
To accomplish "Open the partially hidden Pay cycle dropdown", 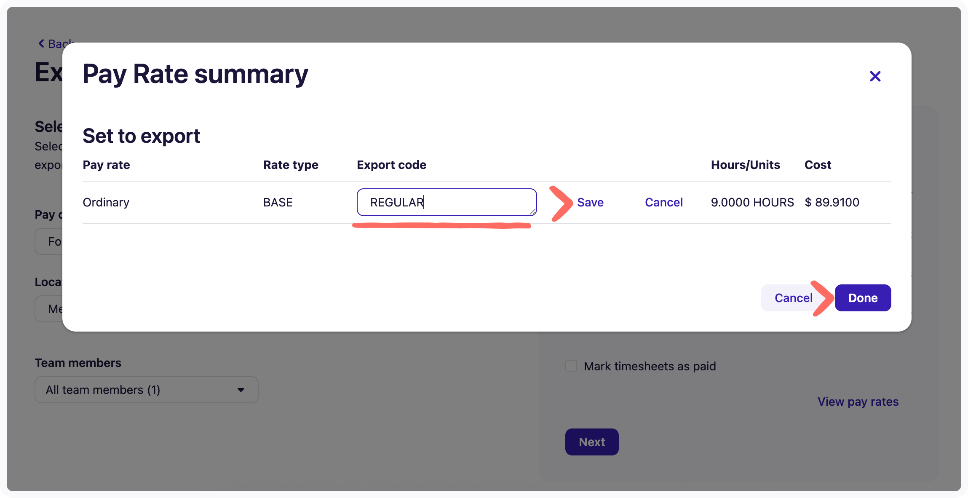I will tap(49, 241).
